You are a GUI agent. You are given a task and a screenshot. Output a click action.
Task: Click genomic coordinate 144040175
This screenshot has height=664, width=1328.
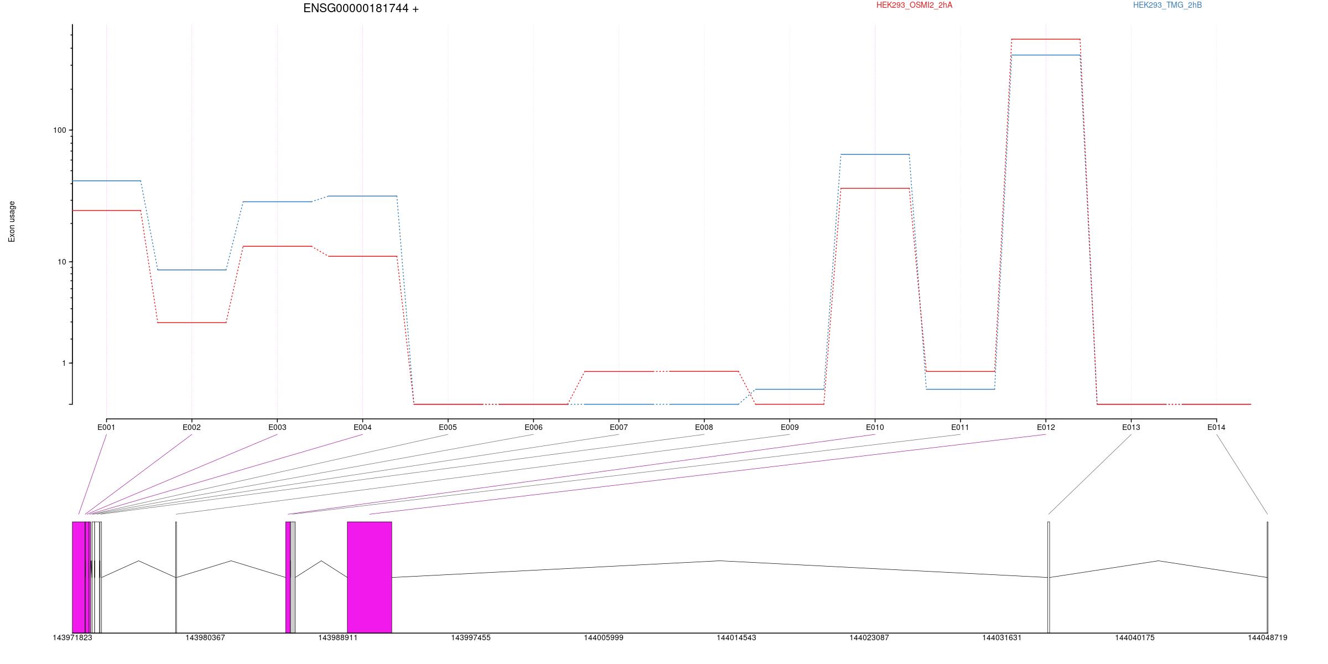click(1135, 637)
